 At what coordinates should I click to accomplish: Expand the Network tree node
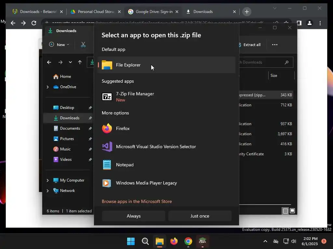(x=47, y=191)
